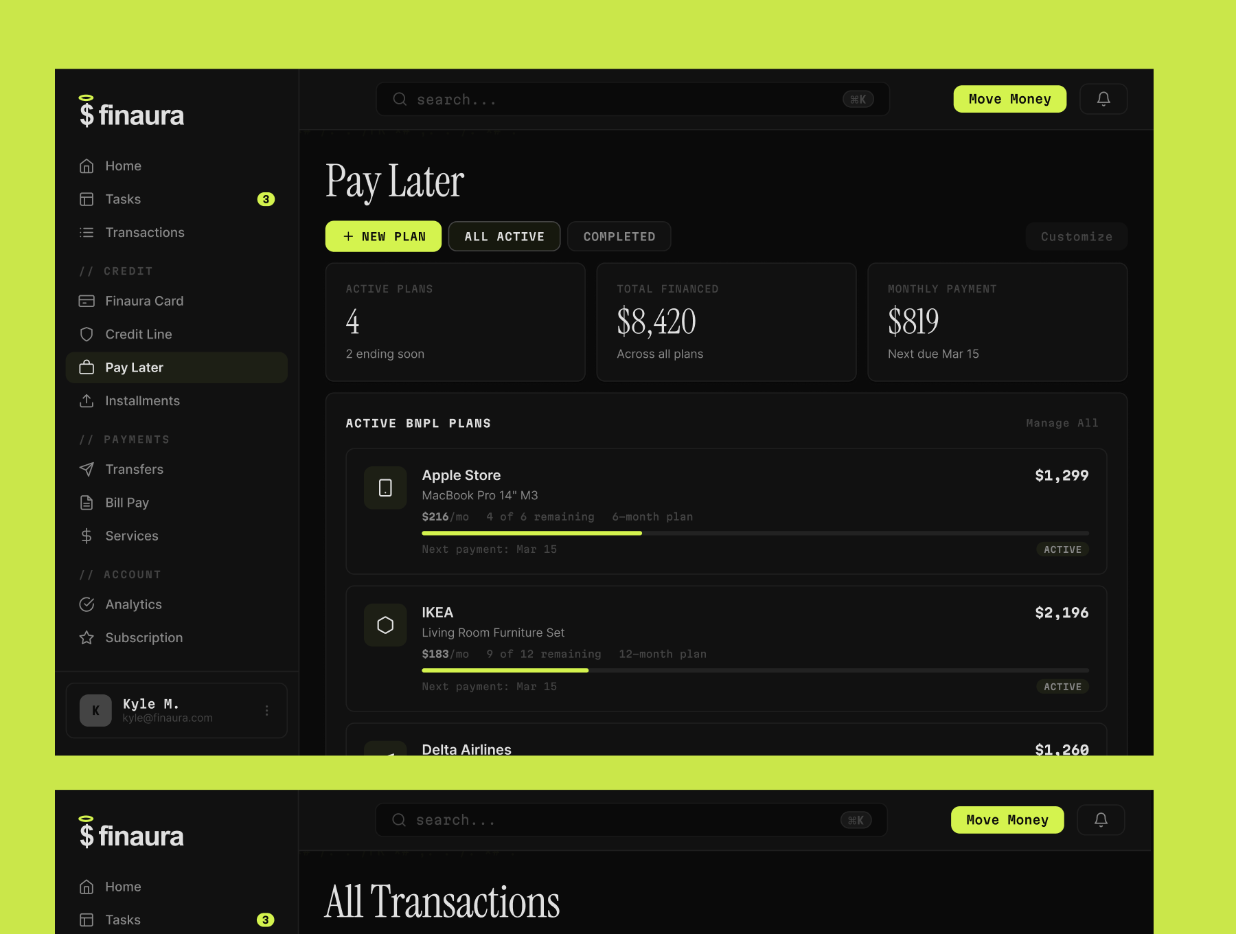Click the Manage All link
This screenshot has width=1236, height=934.
[1062, 423]
